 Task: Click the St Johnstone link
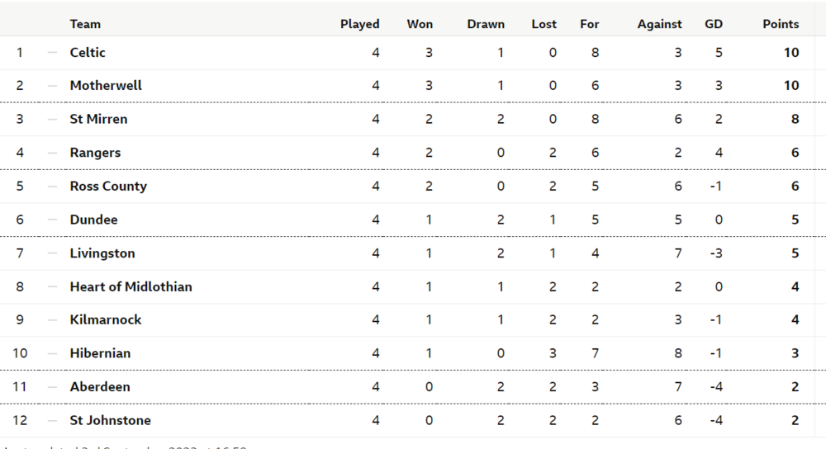110,421
